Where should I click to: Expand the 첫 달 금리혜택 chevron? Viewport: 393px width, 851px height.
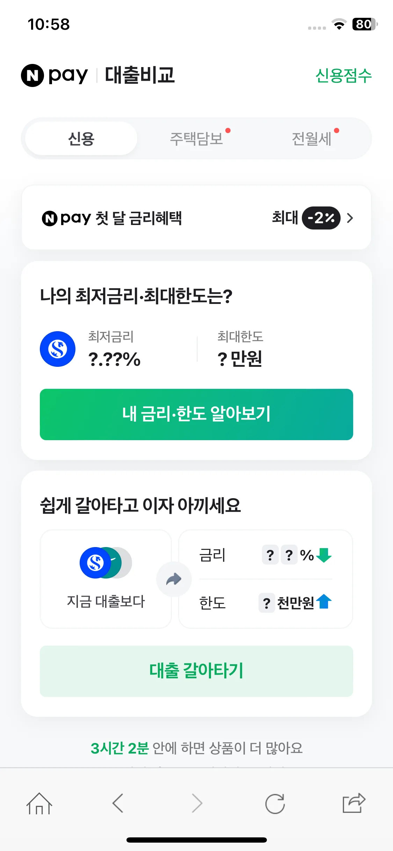(350, 218)
